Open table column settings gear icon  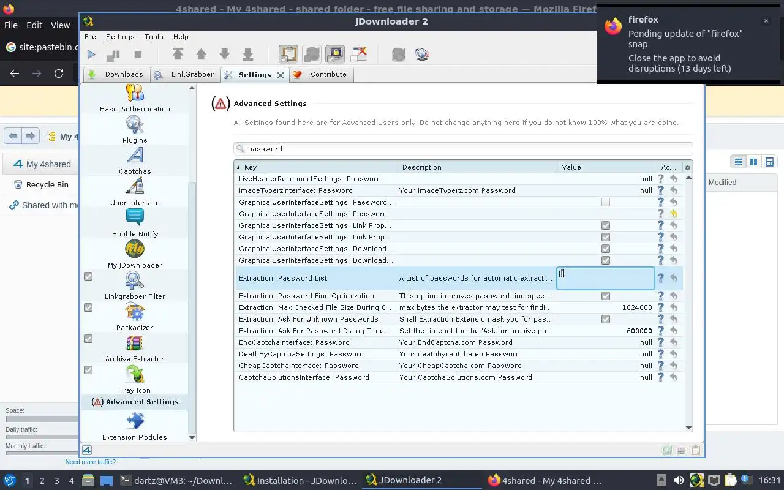[687, 167]
